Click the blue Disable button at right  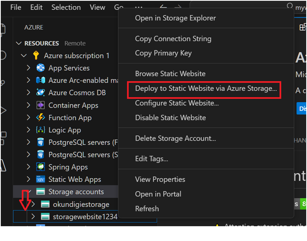pyautogui.click(x=301, y=108)
